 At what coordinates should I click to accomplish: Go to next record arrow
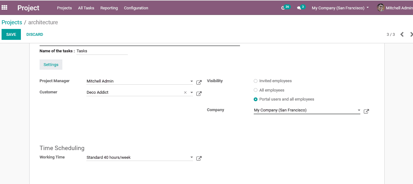(x=411, y=34)
